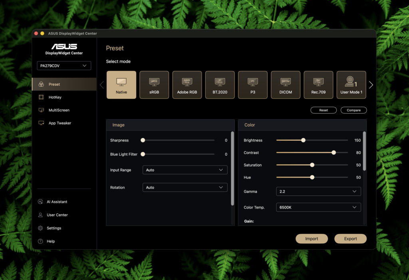This screenshot has height=280, width=409.
Task: Select the Rec.709 preset mode
Action: 318,85
